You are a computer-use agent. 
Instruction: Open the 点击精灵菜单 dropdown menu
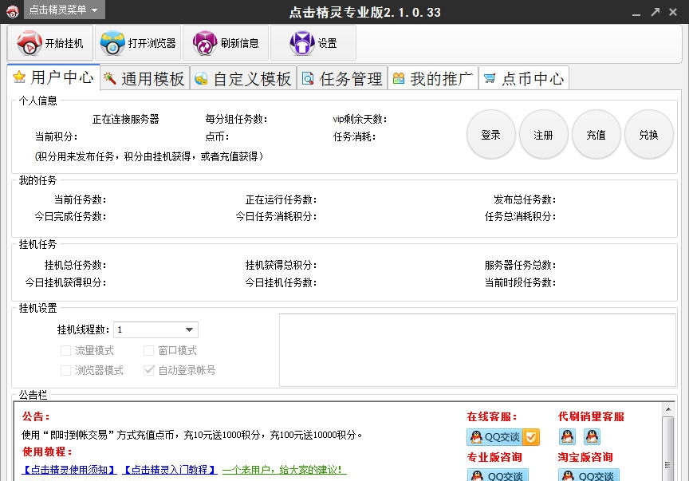pyautogui.click(x=64, y=10)
